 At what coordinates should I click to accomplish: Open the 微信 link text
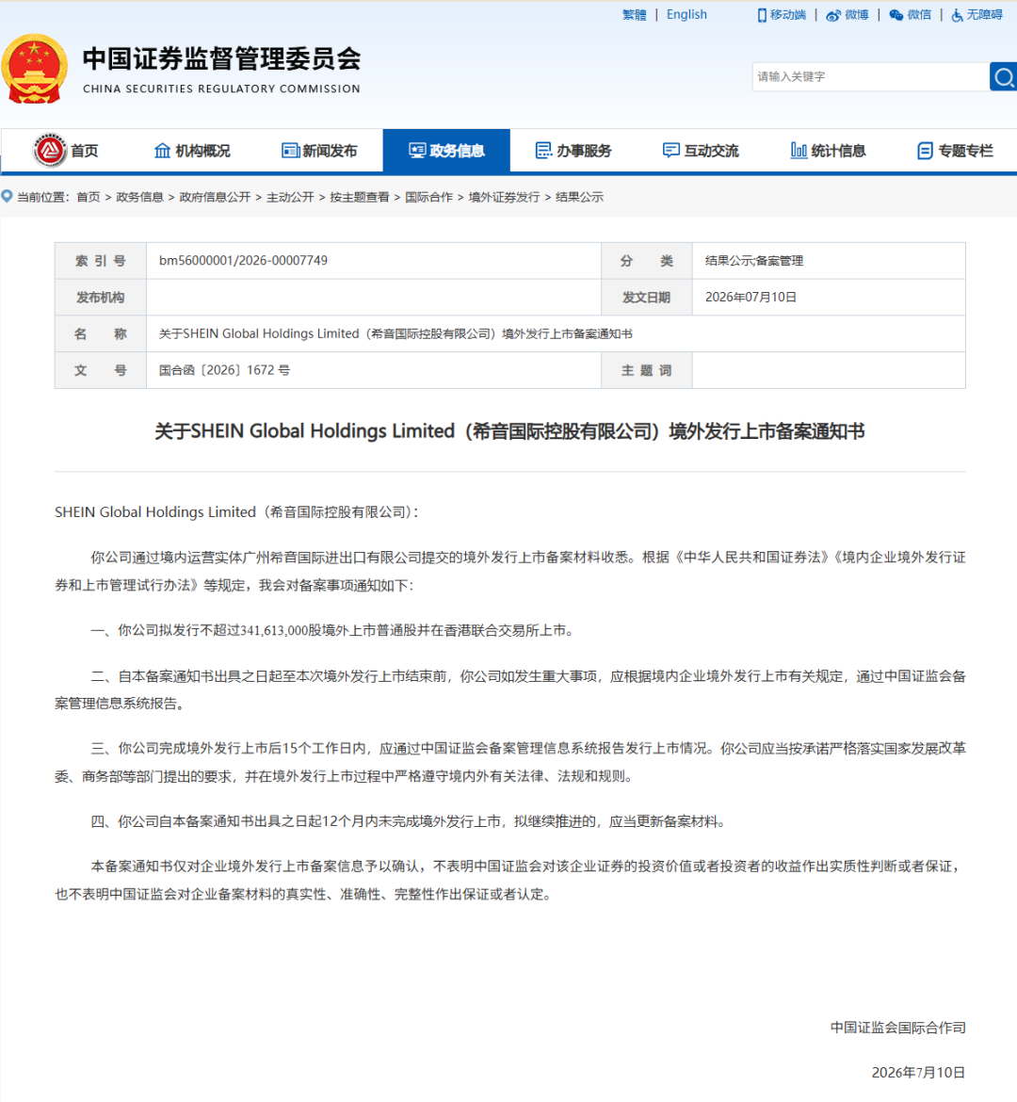click(x=919, y=15)
